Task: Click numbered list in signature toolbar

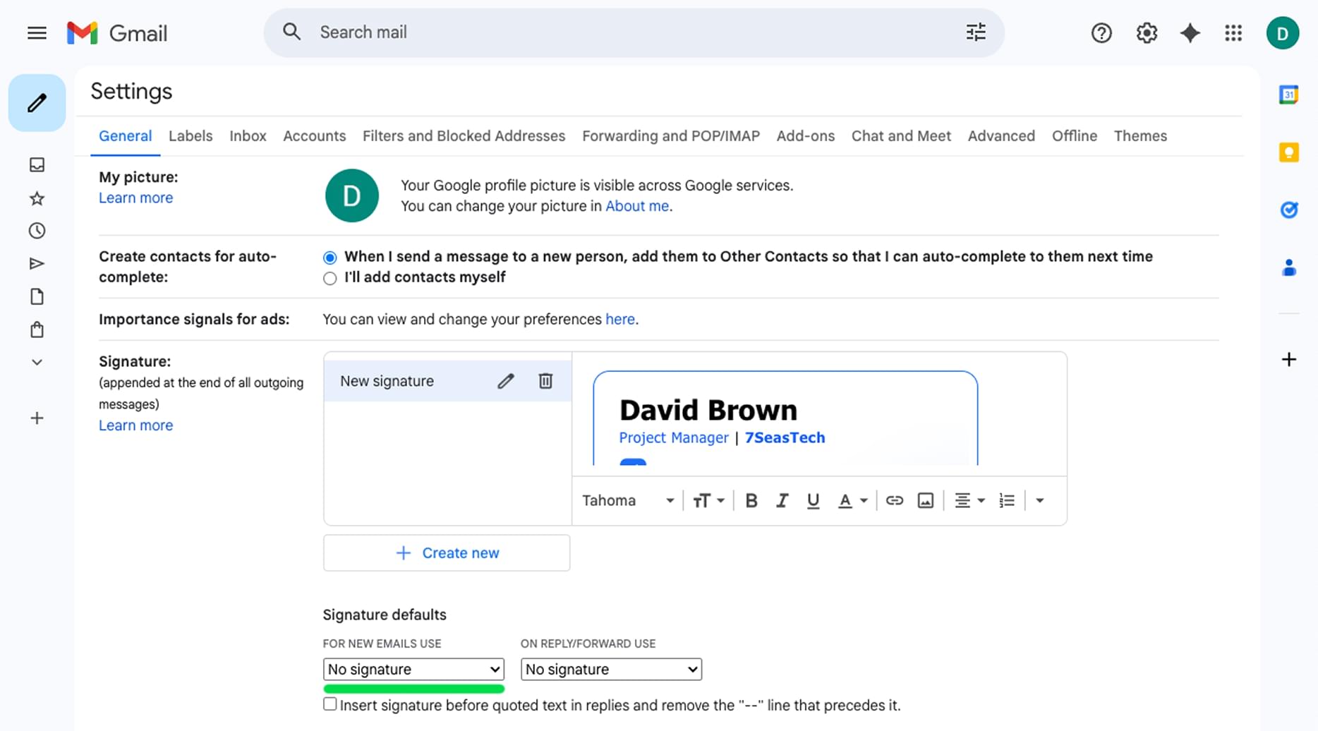Action: pos(1007,500)
